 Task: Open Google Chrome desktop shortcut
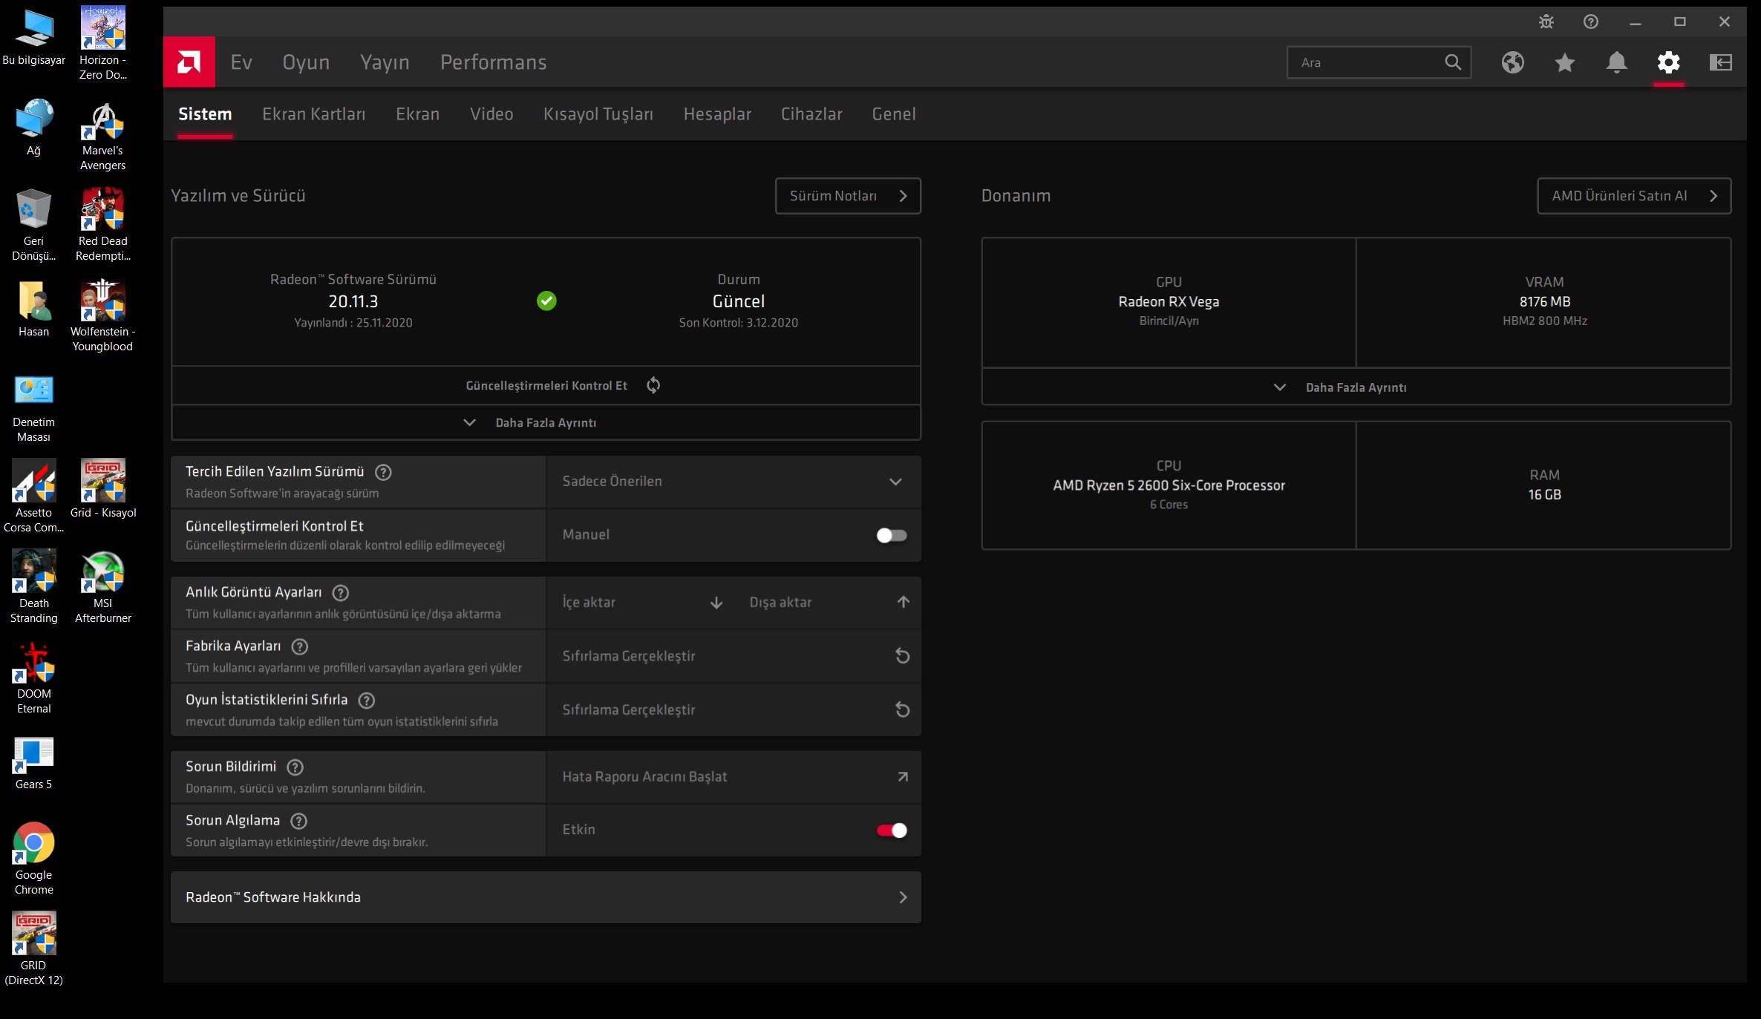tap(33, 858)
